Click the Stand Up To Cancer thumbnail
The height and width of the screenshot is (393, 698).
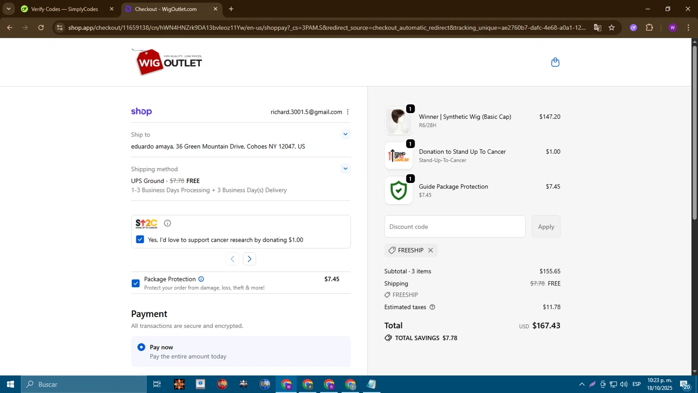(x=398, y=156)
